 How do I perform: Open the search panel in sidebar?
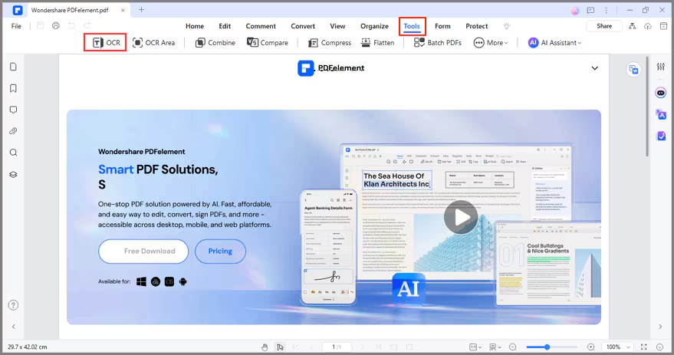[13, 153]
